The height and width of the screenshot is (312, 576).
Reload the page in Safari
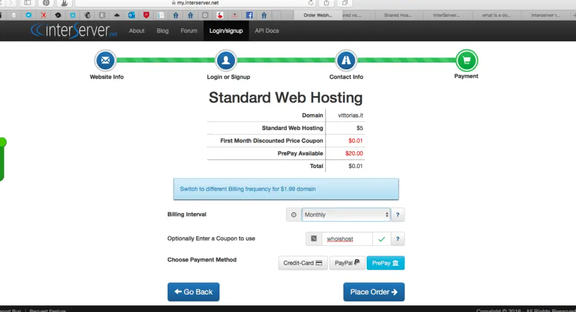[310, 3]
